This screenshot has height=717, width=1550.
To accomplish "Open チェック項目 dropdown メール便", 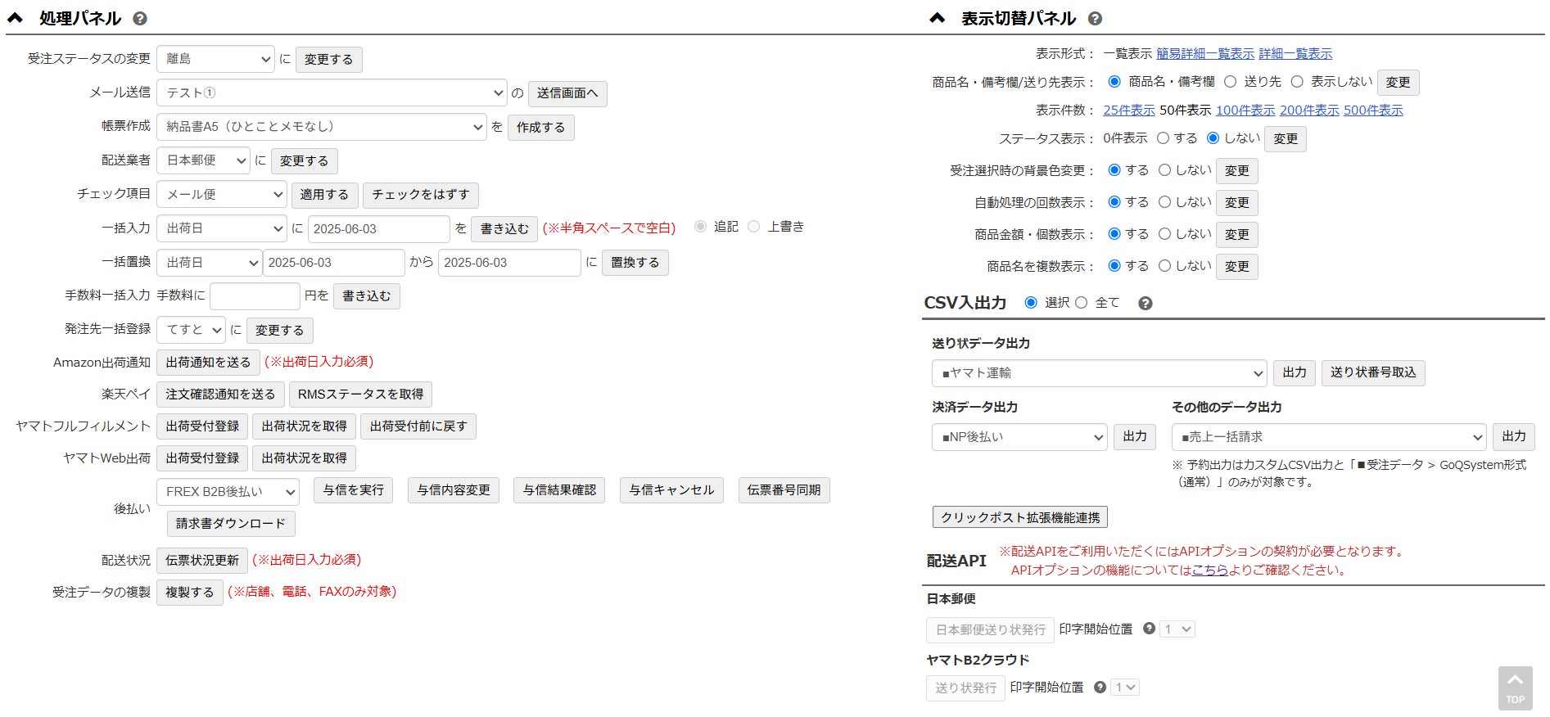I will click(x=222, y=195).
